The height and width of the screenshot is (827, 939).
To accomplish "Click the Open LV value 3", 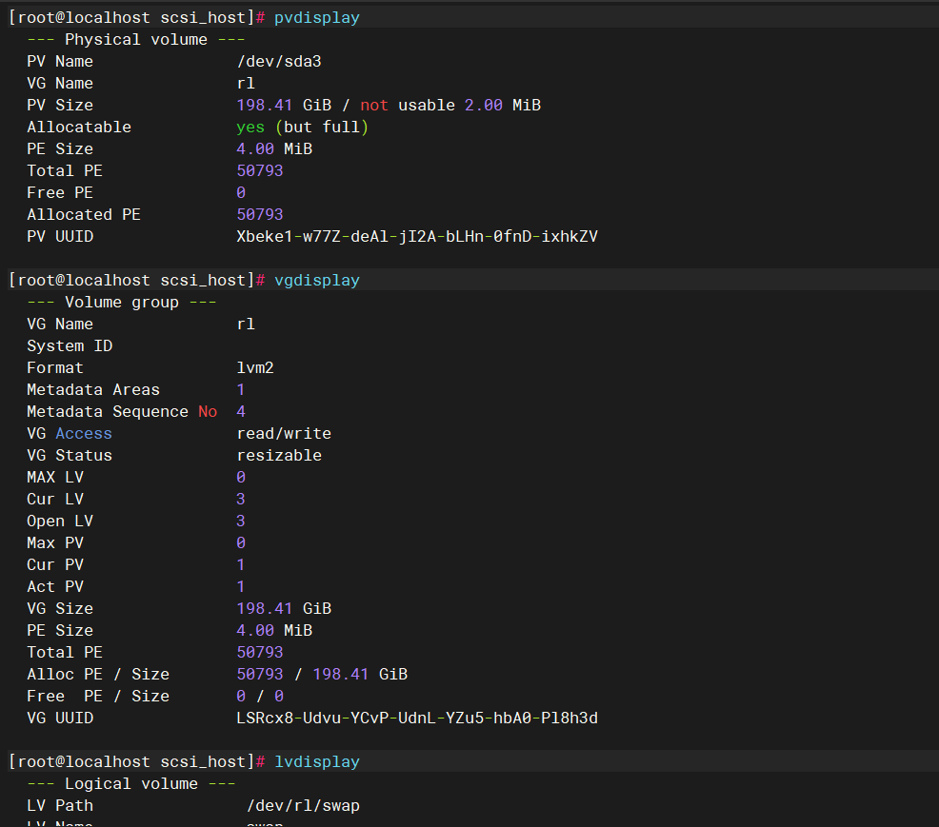I will point(241,522).
